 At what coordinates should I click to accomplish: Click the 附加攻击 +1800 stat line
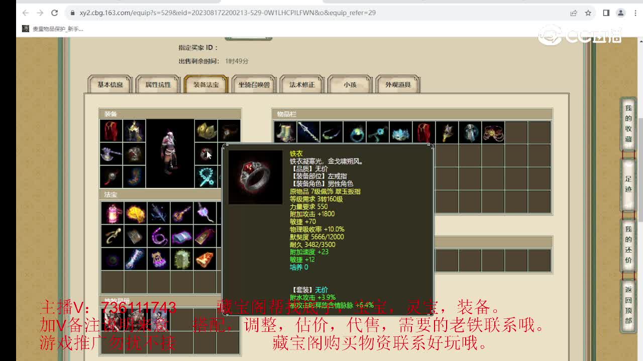(x=312, y=214)
